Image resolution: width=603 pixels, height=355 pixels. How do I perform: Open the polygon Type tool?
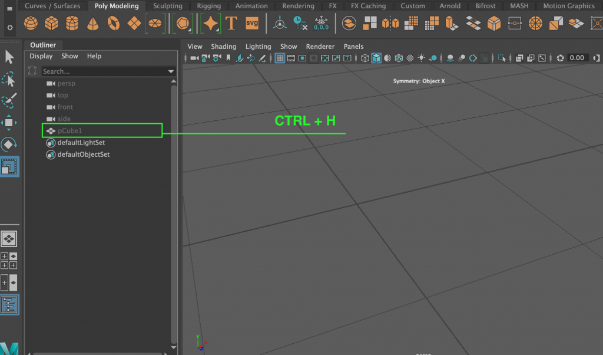[x=231, y=24]
